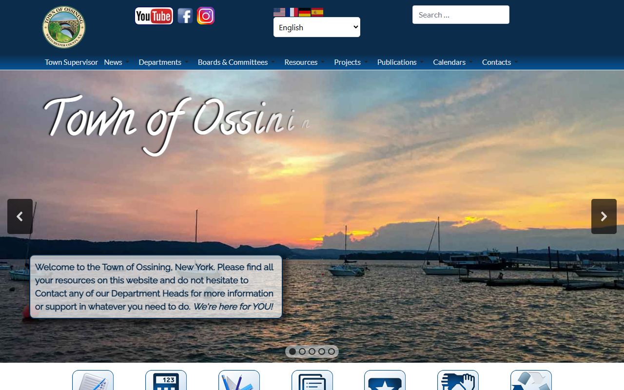Click the welcome message text box
The height and width of the screenshot is (390, 624).
pyautogui.click(x=156, y=287)
